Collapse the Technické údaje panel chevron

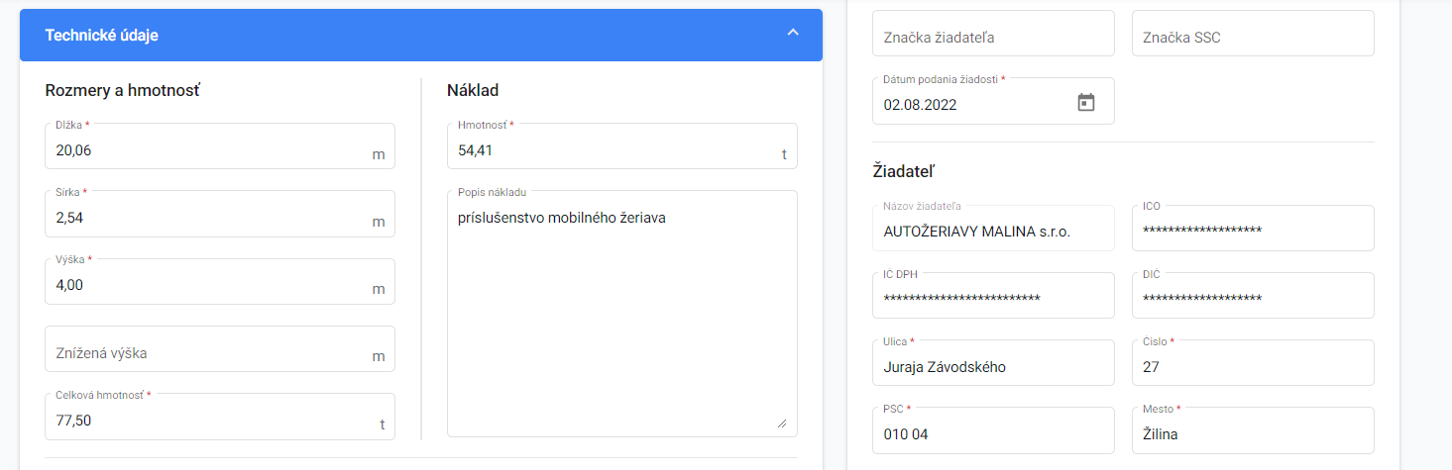(793, 33)
